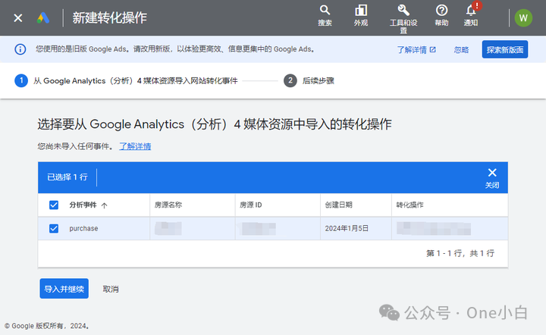
Task: Click 探索新版面 button
Action: click(505, 49)
